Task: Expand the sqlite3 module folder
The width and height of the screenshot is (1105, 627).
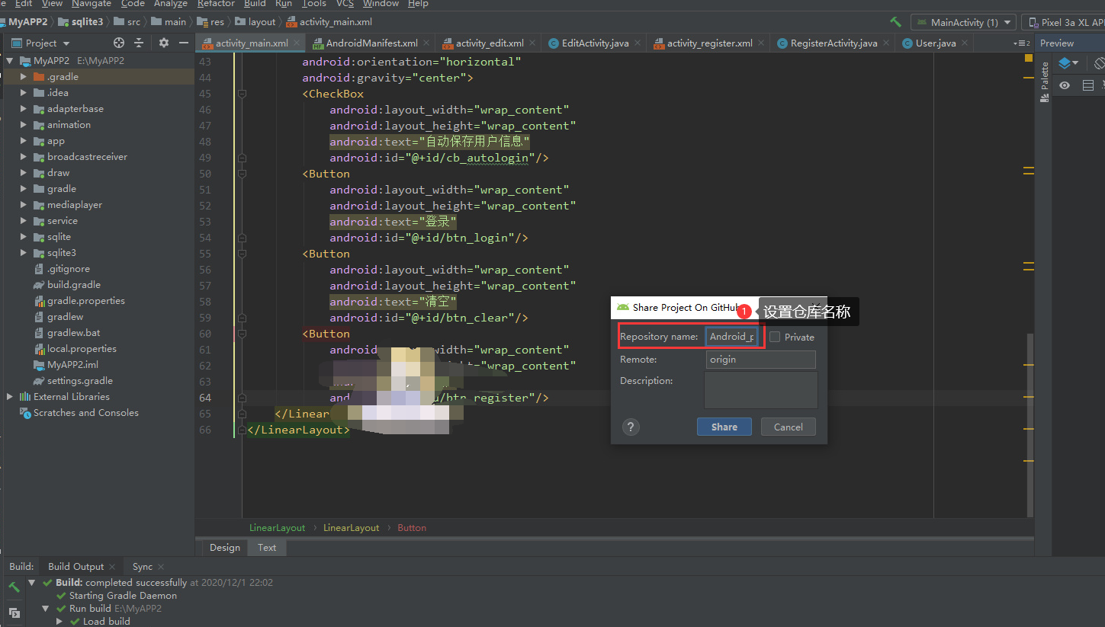Action: click(x=24, y=252)
